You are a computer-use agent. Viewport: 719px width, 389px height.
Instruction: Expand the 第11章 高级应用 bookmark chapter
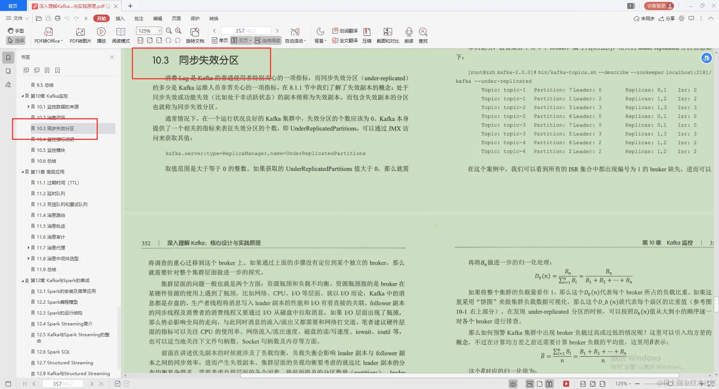coord(22,172)
